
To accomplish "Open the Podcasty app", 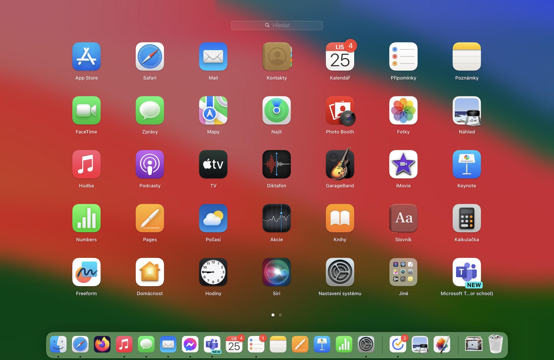I will click(x=150, y=164).
